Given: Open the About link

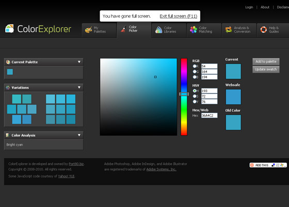Looking at the screenshot, I should [265, 7].
